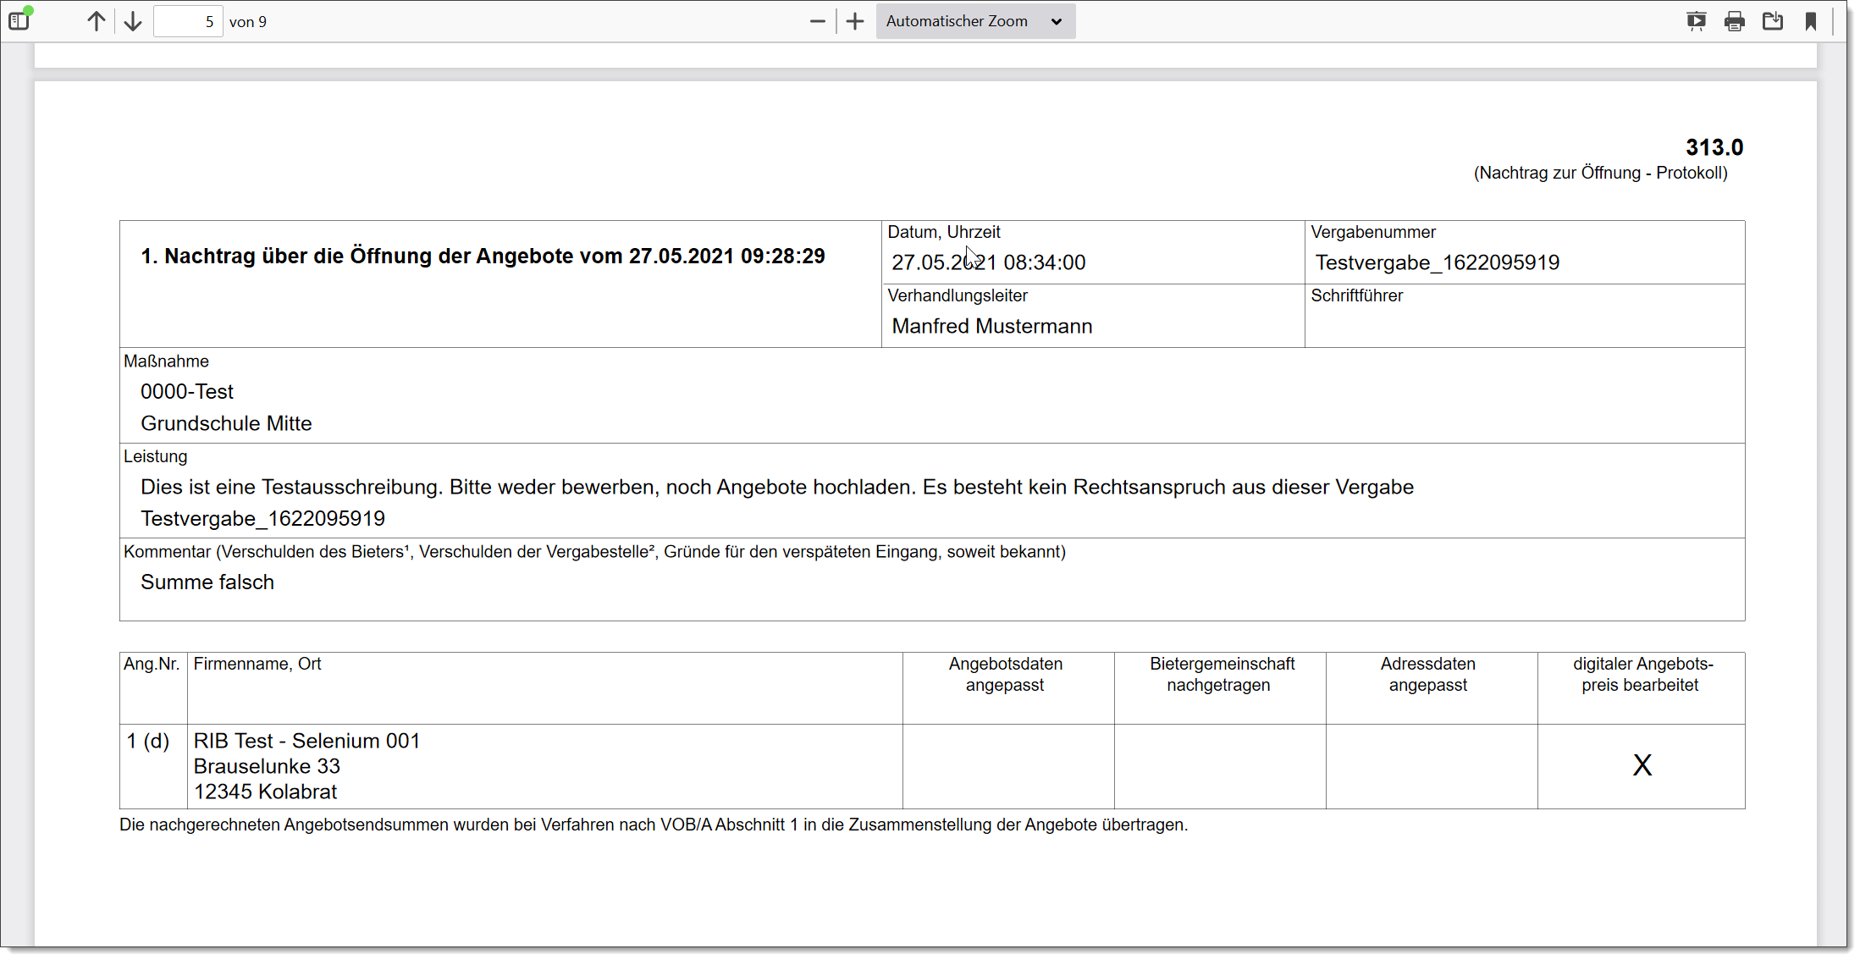Click the 1. Nachtrag heading text

click(483, 257)
